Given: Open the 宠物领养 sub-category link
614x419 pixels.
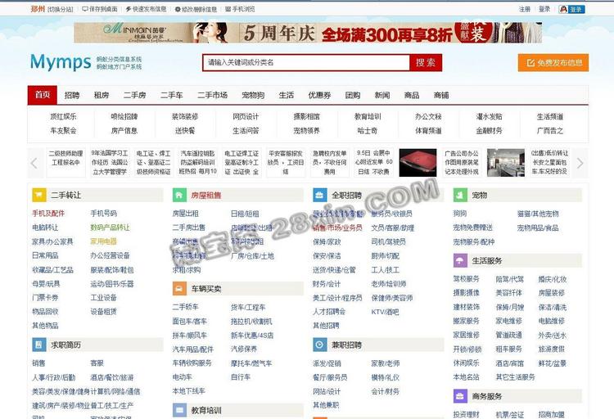Looking at the screenshot, I should coord(307,130).
